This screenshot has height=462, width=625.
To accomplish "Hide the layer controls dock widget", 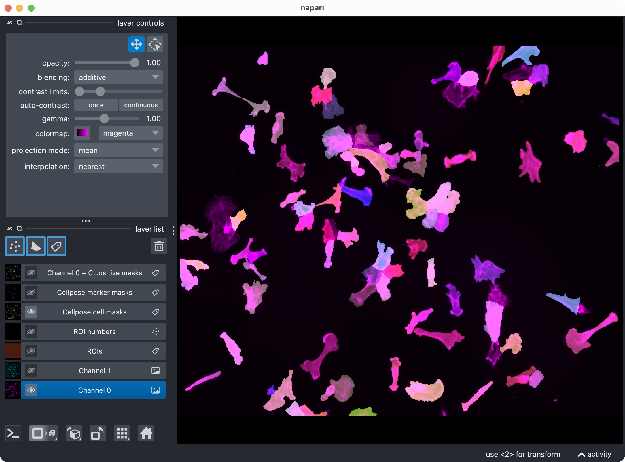I will point(10,23).
